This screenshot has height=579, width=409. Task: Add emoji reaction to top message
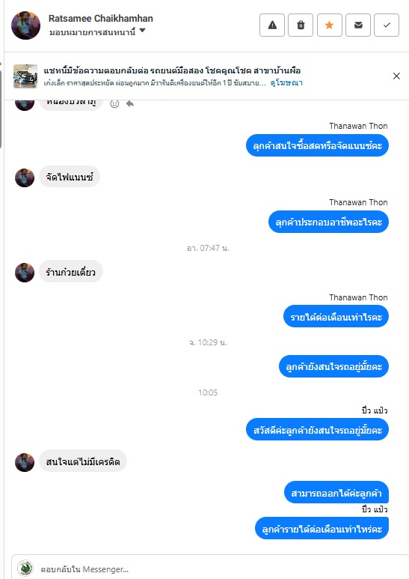coord(114,104)
